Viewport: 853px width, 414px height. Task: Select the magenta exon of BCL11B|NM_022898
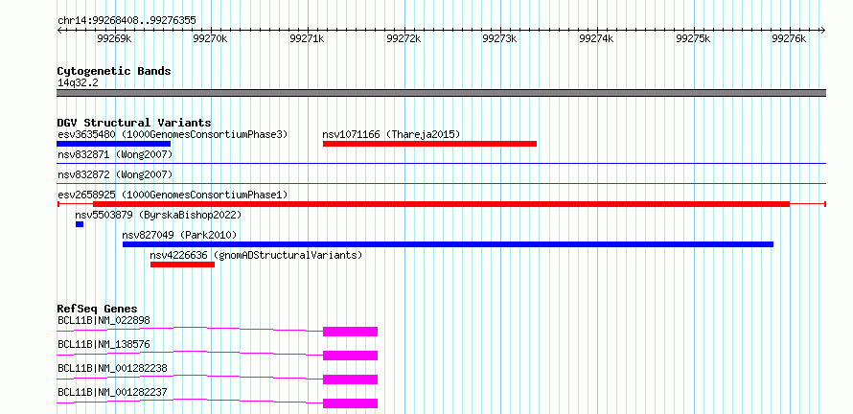click(x=351, y=332)
